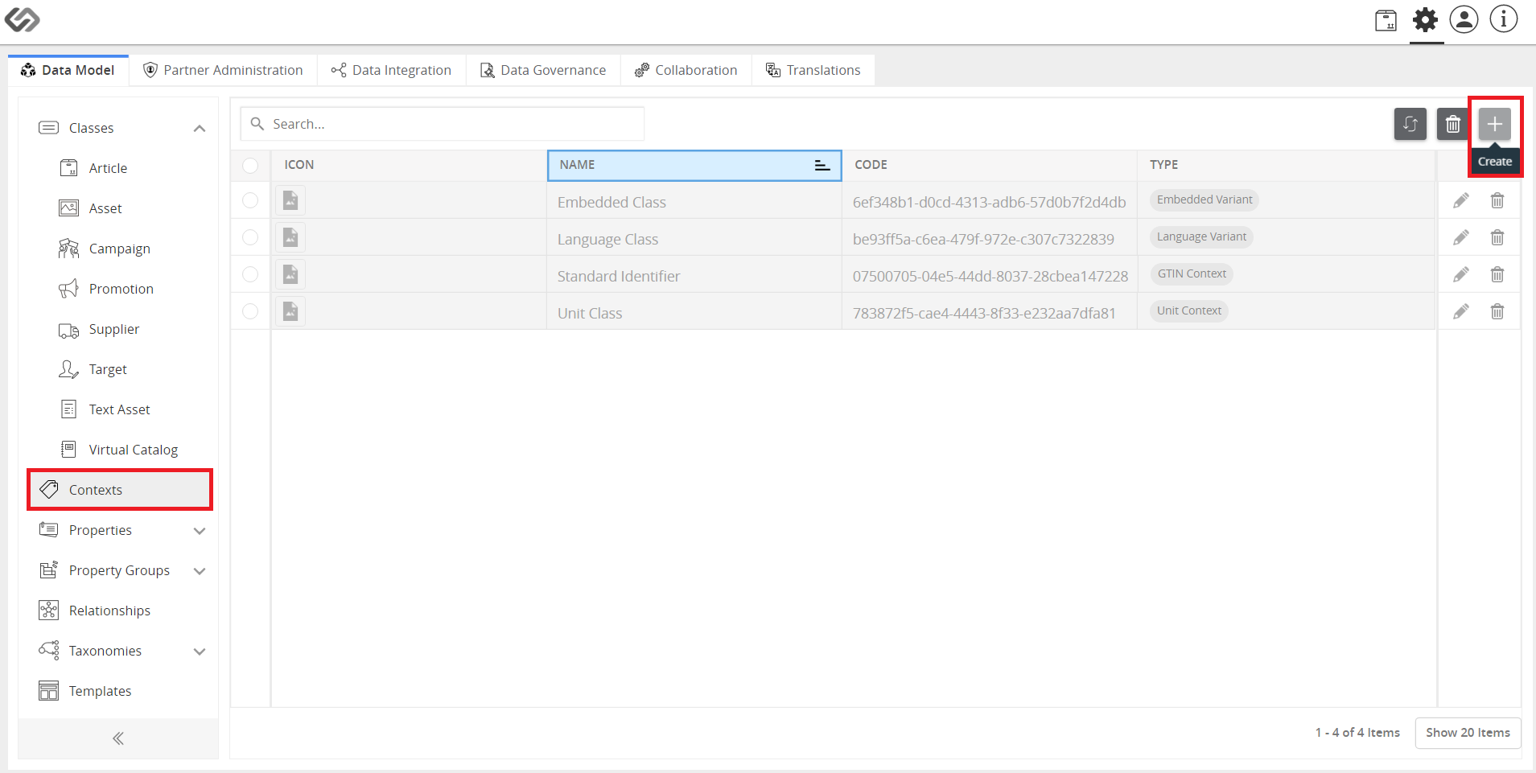This screenshot has height=773, width=1536.
Task: Switch to Translations tab
Action: click(813, 70)
